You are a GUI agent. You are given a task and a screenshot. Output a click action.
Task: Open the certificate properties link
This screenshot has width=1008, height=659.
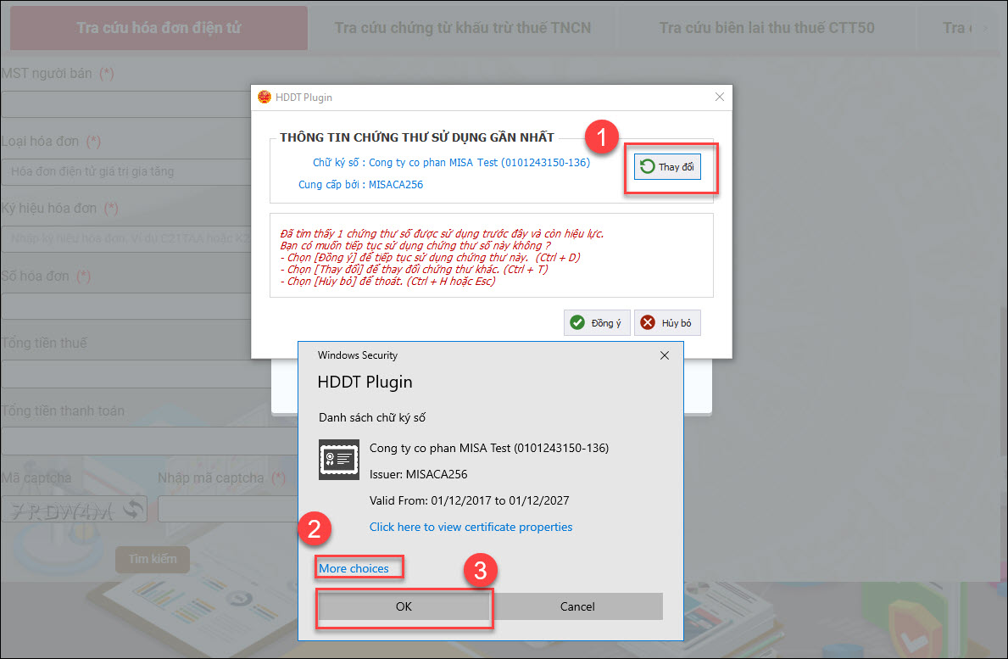(471, 527)
